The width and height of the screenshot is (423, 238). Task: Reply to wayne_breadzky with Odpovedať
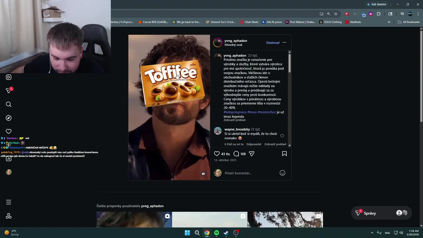[x=254, y=144]
